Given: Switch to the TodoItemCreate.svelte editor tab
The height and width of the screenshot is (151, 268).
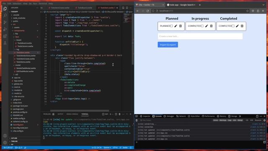Looking at the screenshot, I should coord(60,8).
